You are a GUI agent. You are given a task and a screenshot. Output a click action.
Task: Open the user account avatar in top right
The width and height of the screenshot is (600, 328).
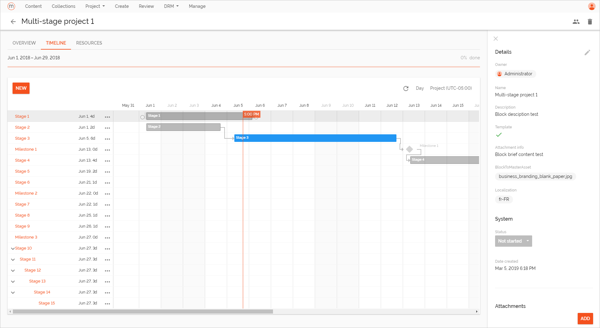[x=592, y=6]
